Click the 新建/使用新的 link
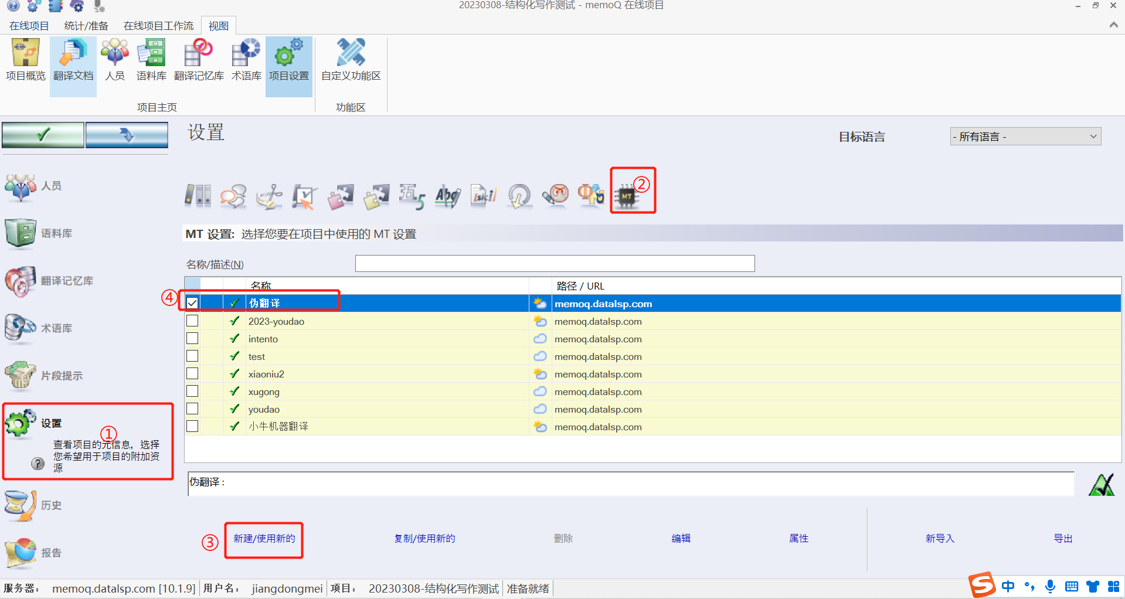Image resolution: width=1125 pixels, height=599 pixels. [x=264, y=539]
